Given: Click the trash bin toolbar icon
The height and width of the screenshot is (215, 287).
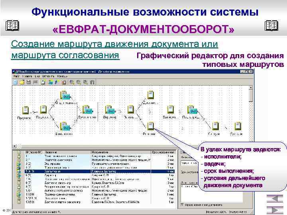Looking at the screenshot, I should pos(92,82).
